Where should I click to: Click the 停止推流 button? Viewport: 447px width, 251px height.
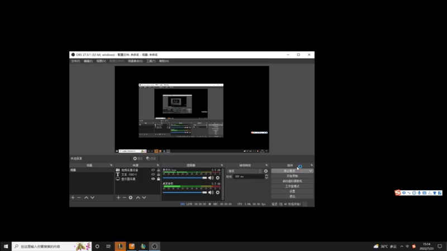tap(289, 171)
